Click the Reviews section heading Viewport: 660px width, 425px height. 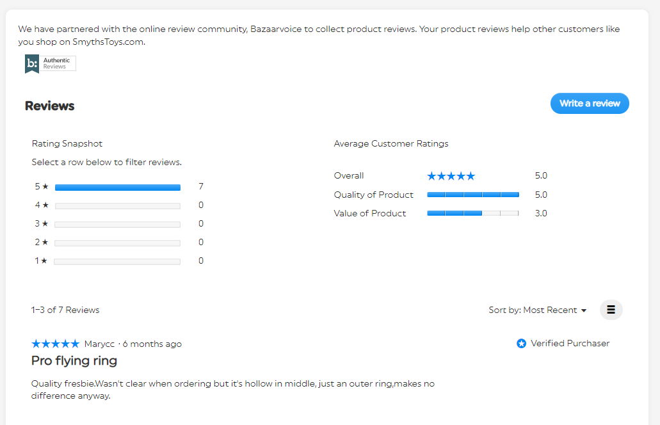[x=50, y=106]
